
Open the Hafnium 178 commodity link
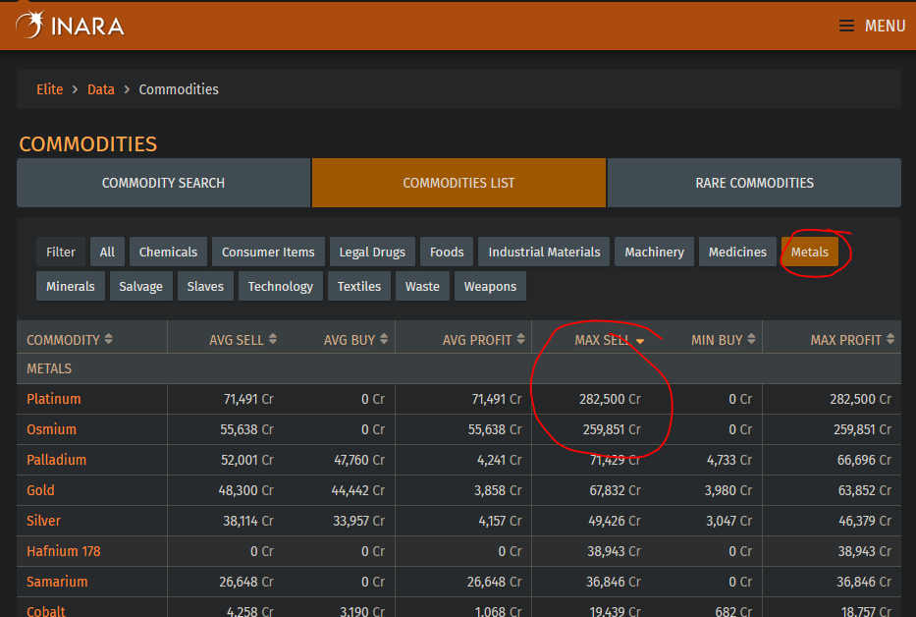64,551
